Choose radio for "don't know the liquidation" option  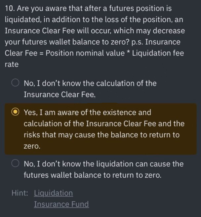click(15, 163)
